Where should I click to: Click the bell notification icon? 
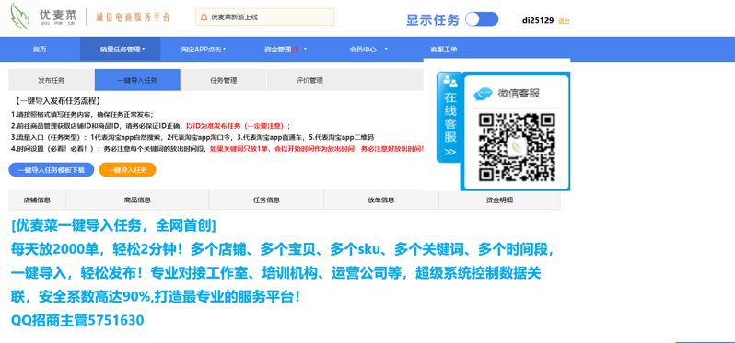pos(204,17)
